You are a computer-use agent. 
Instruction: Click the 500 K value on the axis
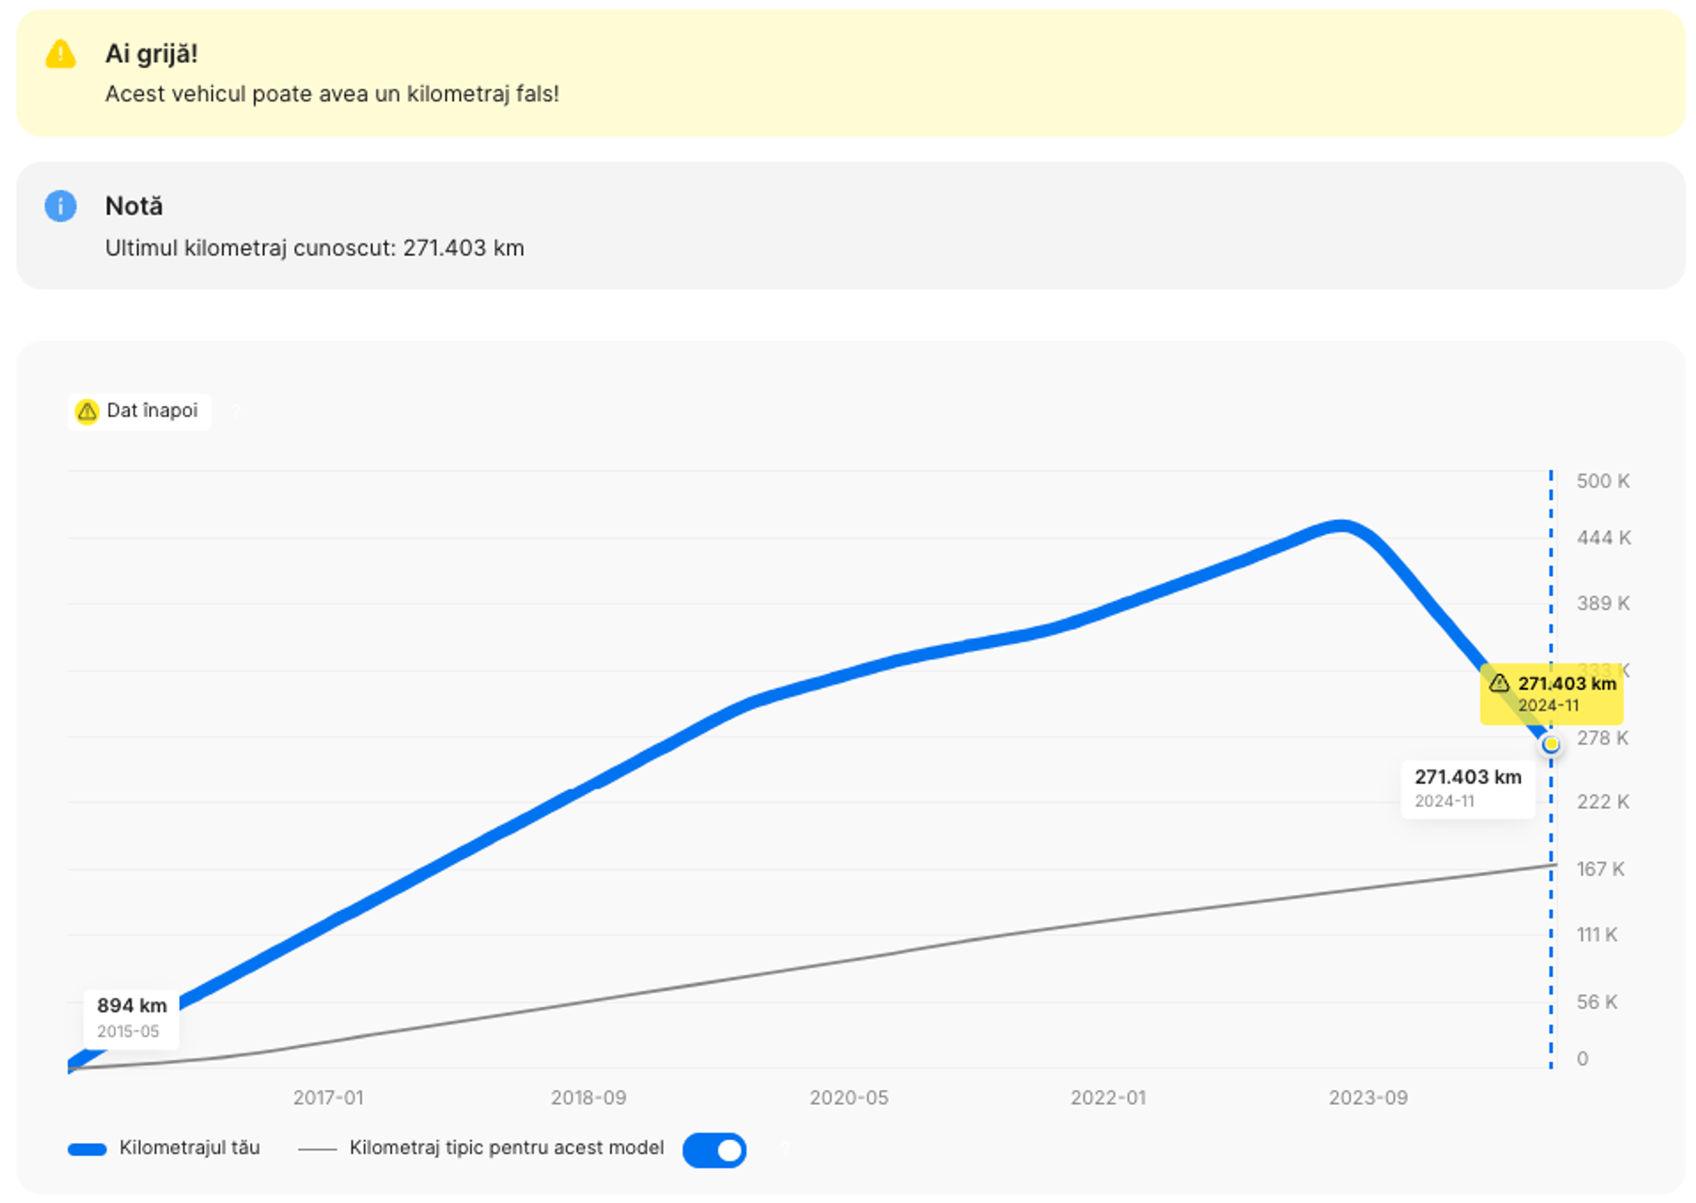point(1602,481)
